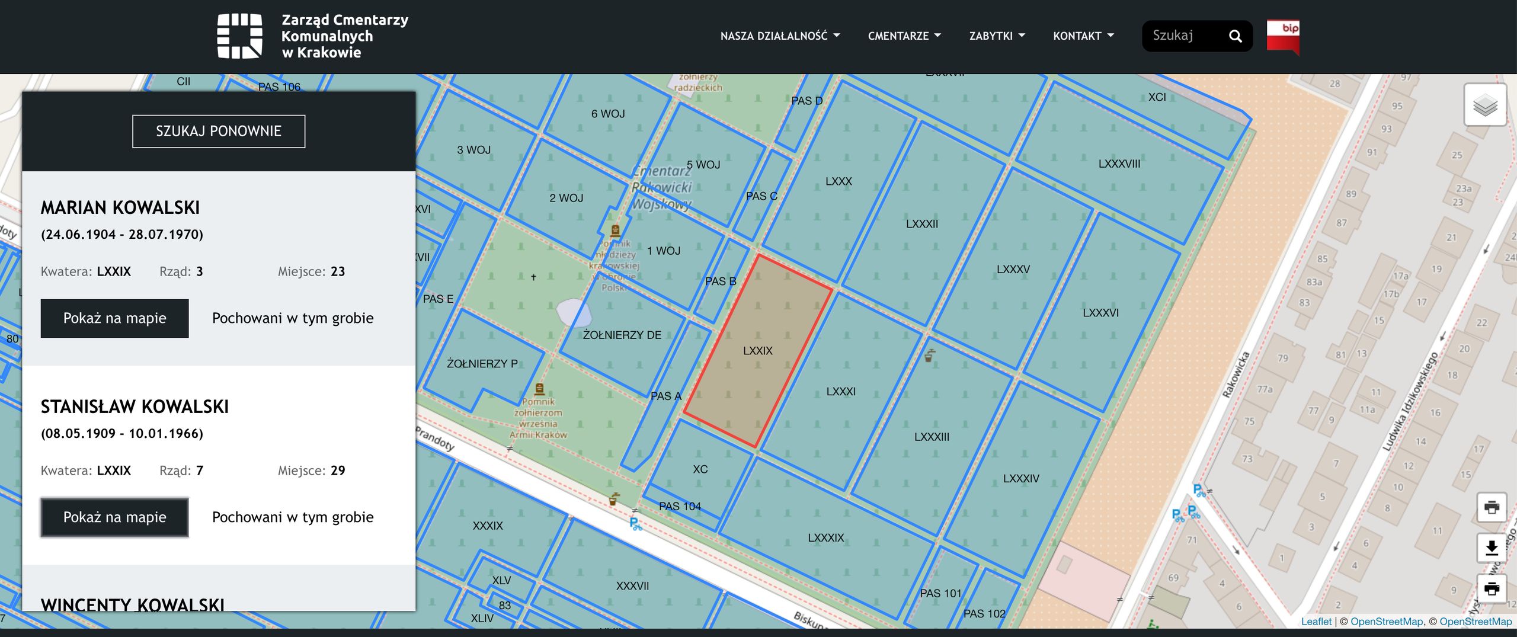Click the PAS C strip label
The image size is (1517, 637).
click(761, 196)
